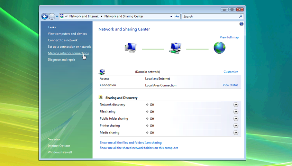Open the address bar history dropdown arrow
This screenshot has width=292, height=166.
[x=171, y=16]
